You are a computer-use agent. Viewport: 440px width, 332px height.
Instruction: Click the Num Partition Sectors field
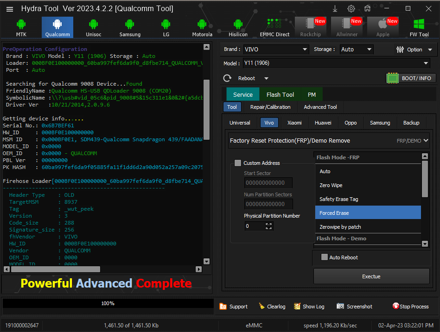click(268, 204)
